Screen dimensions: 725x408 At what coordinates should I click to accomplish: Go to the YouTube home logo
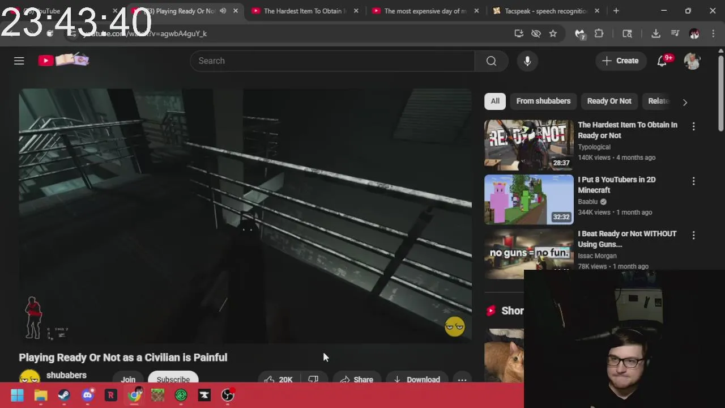(63, 60)
